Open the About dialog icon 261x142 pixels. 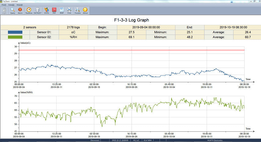85,10
